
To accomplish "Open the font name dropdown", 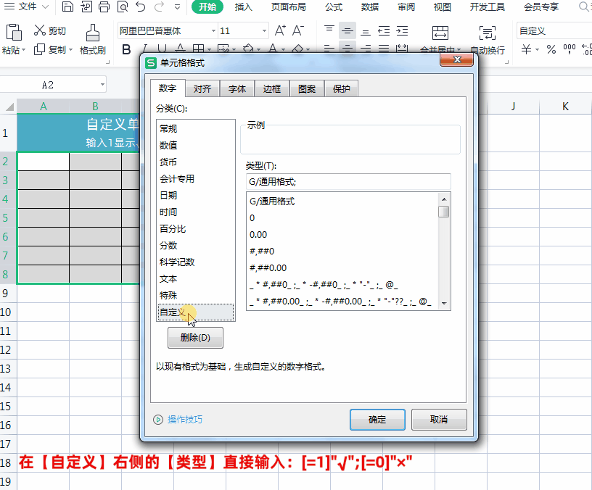I will coord(214,30).
